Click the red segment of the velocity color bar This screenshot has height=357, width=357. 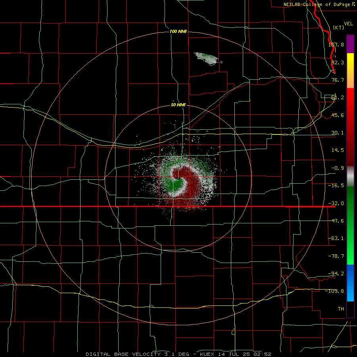point(350,127)
